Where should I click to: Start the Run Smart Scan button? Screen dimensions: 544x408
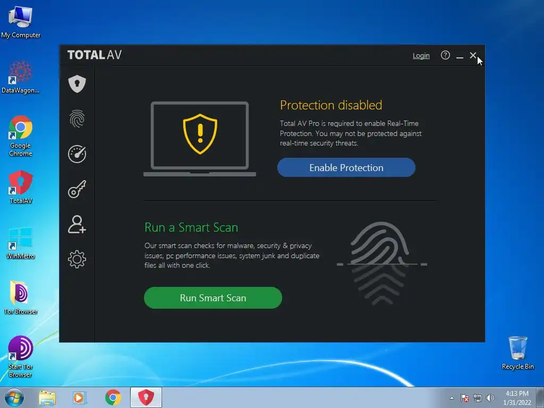[x=212, y=297]
